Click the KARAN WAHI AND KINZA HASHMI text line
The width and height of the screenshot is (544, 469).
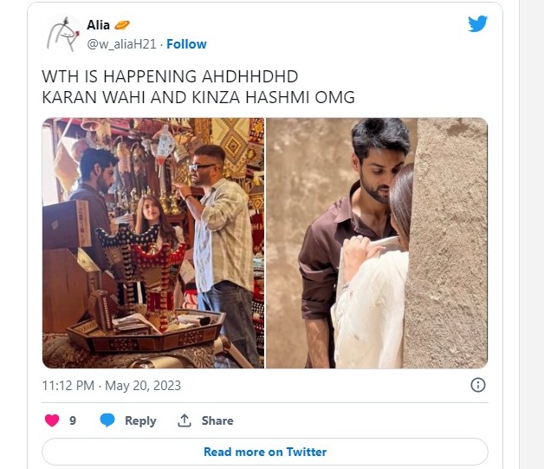198,97
